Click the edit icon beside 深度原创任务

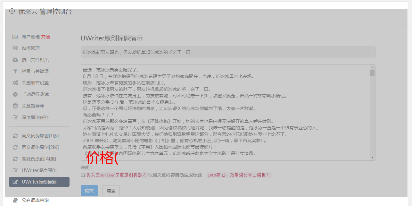pos(15,117)
